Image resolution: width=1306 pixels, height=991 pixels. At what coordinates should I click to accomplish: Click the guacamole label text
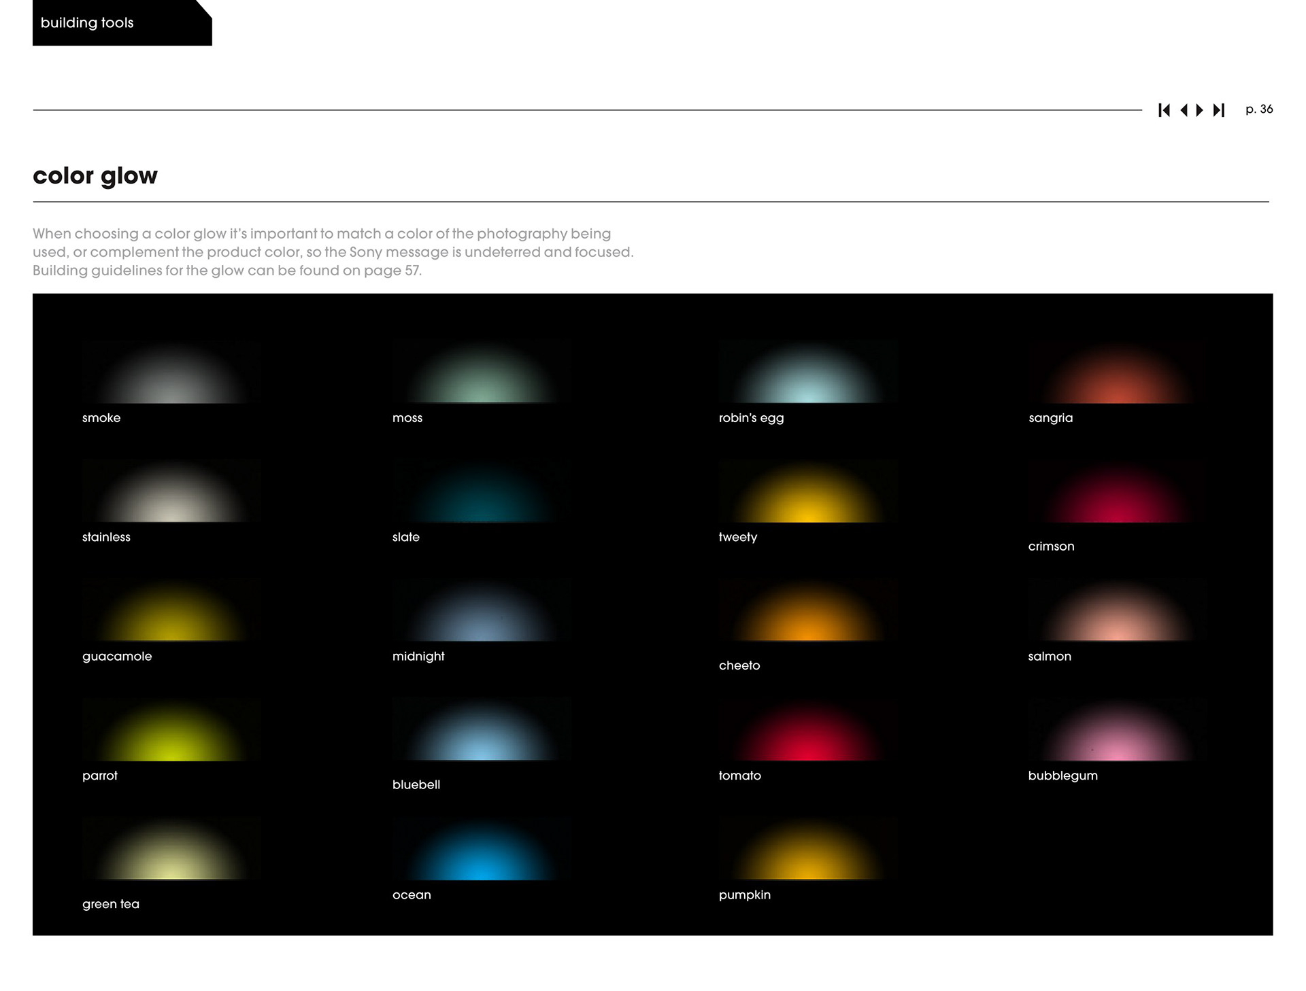(117, 657)
